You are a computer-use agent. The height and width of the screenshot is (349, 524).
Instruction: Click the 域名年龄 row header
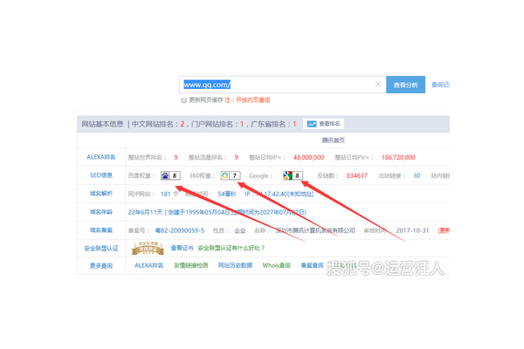click(x=101, y=212)
